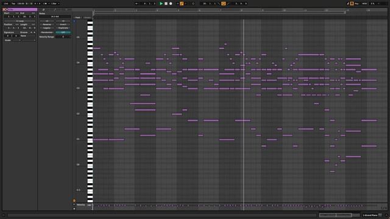This screenshot has height=219, width=390.
Task: Click the status bar info toggle at bottom-left
Action: point(4,215)
